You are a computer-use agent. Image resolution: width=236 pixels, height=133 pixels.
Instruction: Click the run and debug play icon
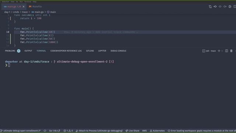tap(230, 7)
